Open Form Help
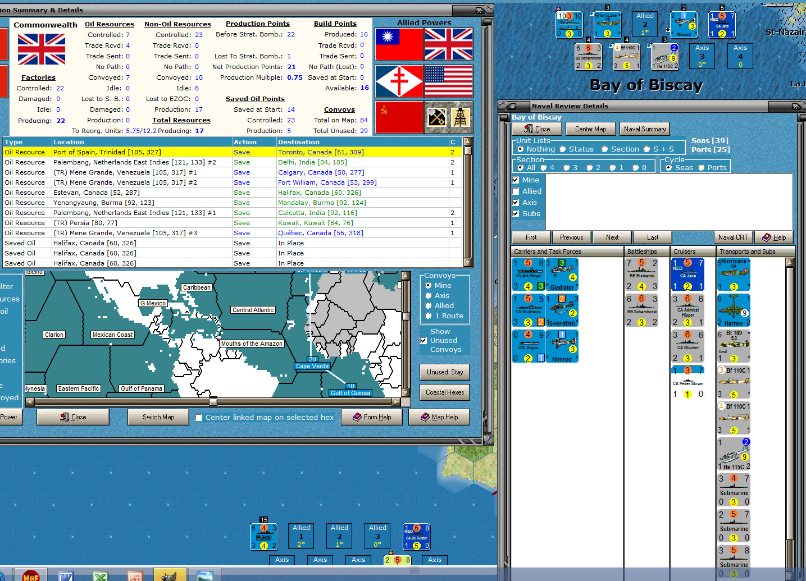Viewport: 806px width, 581px height. [372, 417]
